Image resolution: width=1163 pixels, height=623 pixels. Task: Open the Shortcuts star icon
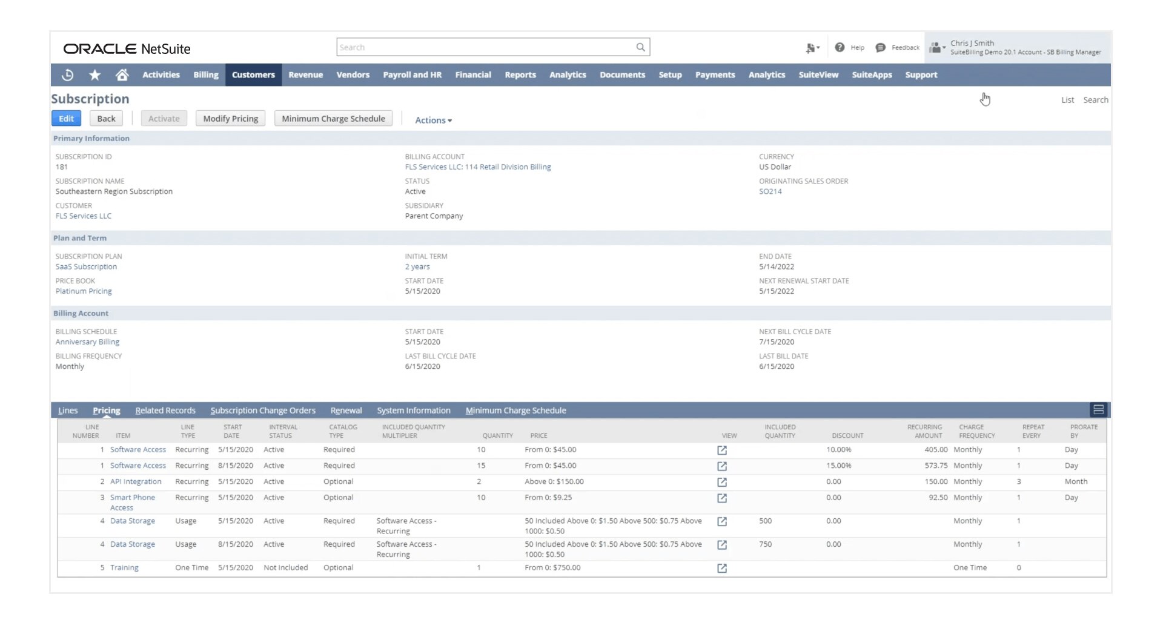pos(95,74)
